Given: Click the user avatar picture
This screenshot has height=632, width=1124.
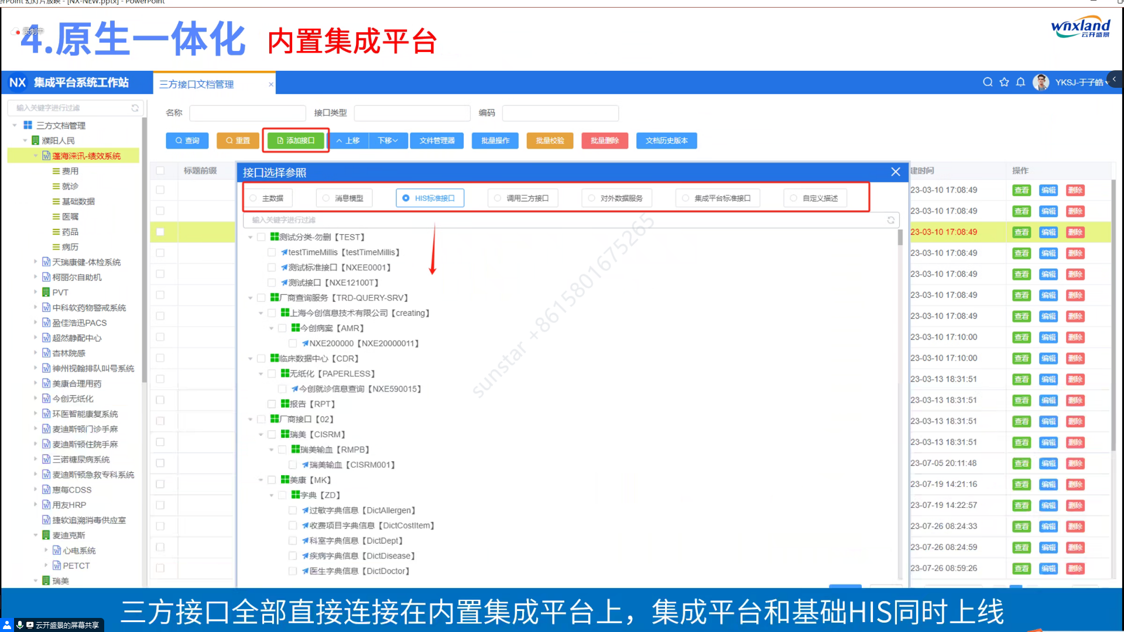Looking at the screenshot, I should (x=1040, y=82).
